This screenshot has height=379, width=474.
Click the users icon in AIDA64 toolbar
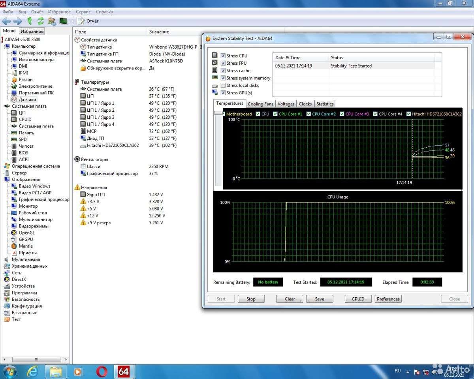[52, 21]
